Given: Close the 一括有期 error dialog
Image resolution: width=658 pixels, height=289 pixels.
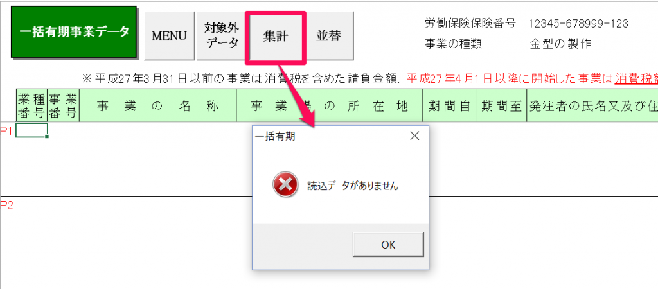Looking at the screenshot, I should click(x=414, y=136).
